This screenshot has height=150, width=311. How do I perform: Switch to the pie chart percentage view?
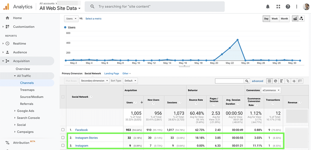click(275, 81)
